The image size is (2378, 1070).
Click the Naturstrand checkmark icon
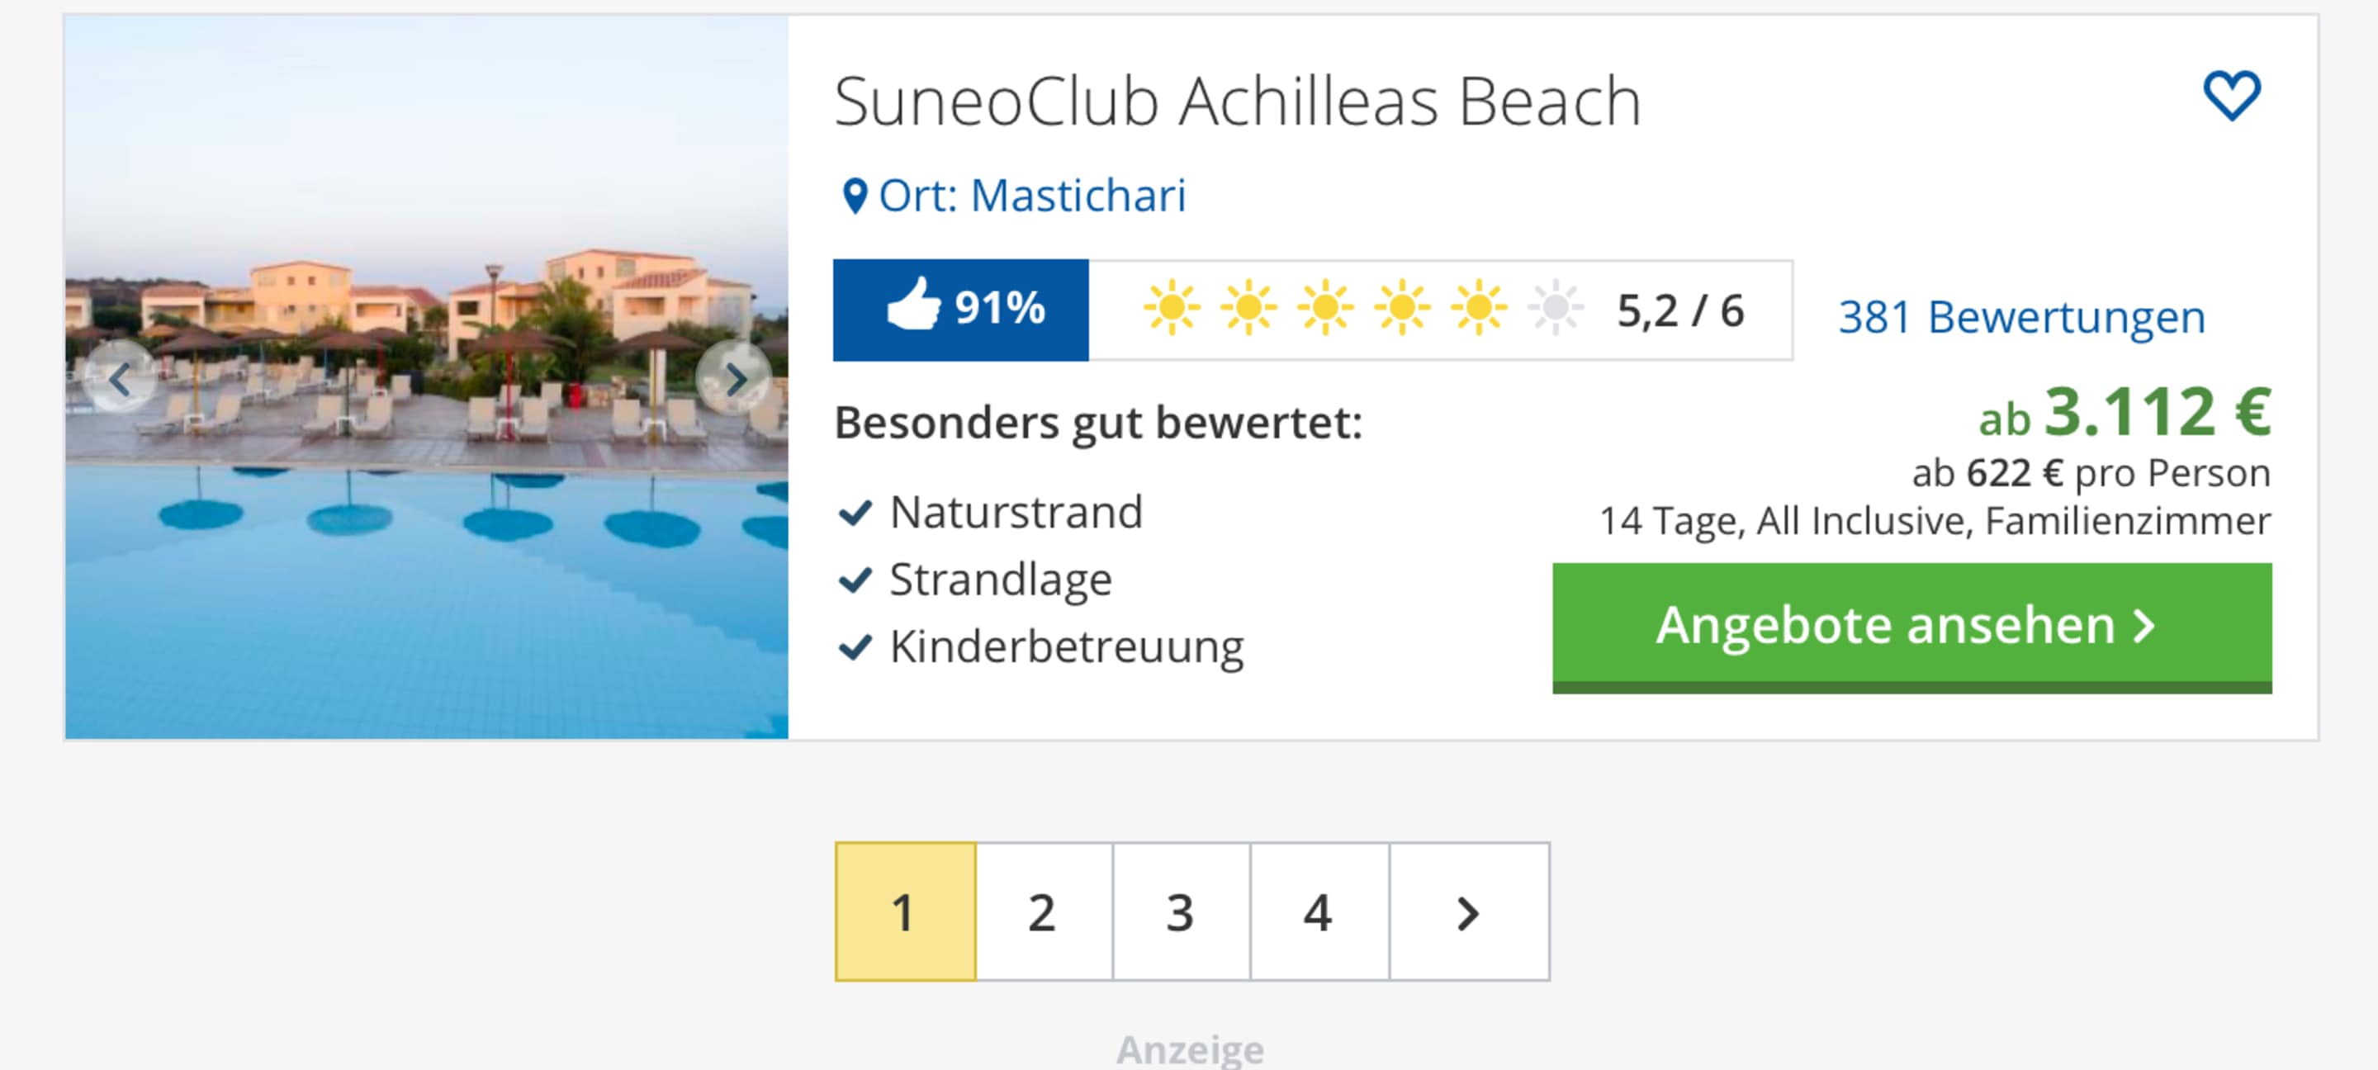click(855, 513)
